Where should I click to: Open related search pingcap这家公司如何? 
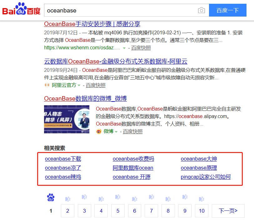(x=206, y=177)
